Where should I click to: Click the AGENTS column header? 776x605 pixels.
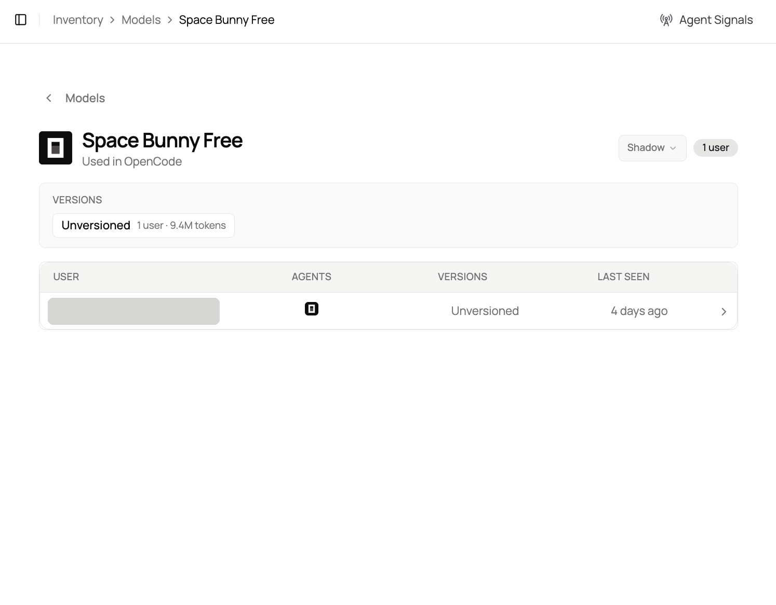[x=311, y=277]
